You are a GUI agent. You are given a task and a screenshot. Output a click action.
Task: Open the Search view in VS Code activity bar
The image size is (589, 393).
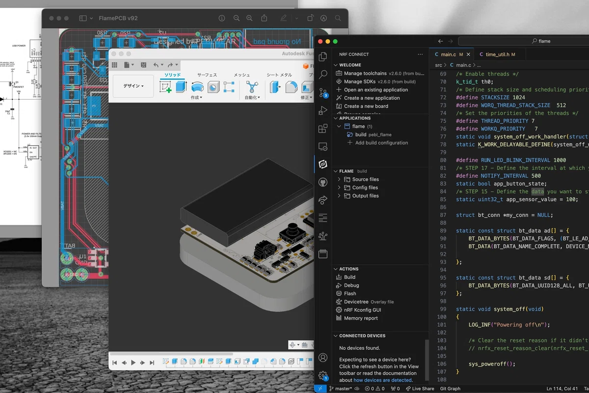(322, 75)
